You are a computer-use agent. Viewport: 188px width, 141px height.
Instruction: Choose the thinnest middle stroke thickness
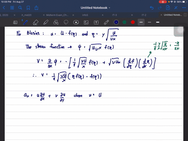pos(150,22)
